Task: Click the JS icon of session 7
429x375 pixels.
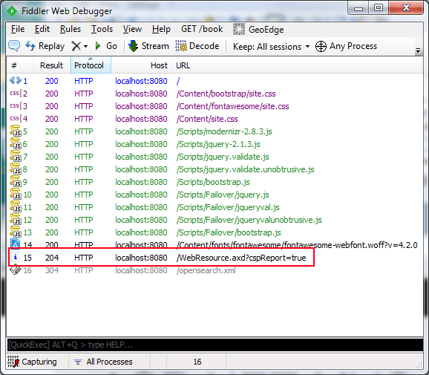Action: [x=16, y=156]
